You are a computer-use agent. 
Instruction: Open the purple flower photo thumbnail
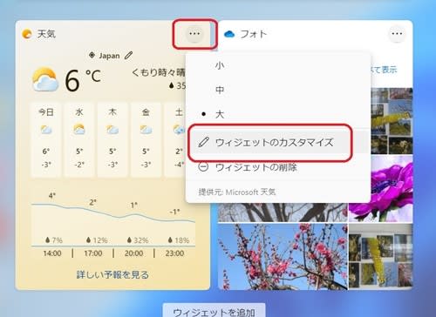tap(381, 189)
